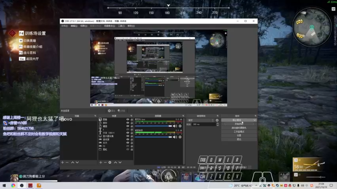Viewport: 337px width, 189px height.
Task: Open the scene transition gear settings
Action: coord(217,120)
